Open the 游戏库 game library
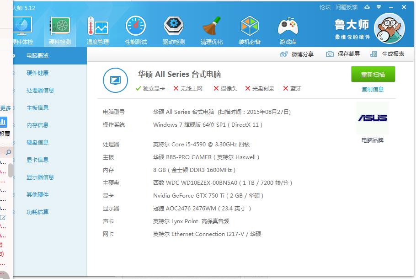 tap(288, 30)
